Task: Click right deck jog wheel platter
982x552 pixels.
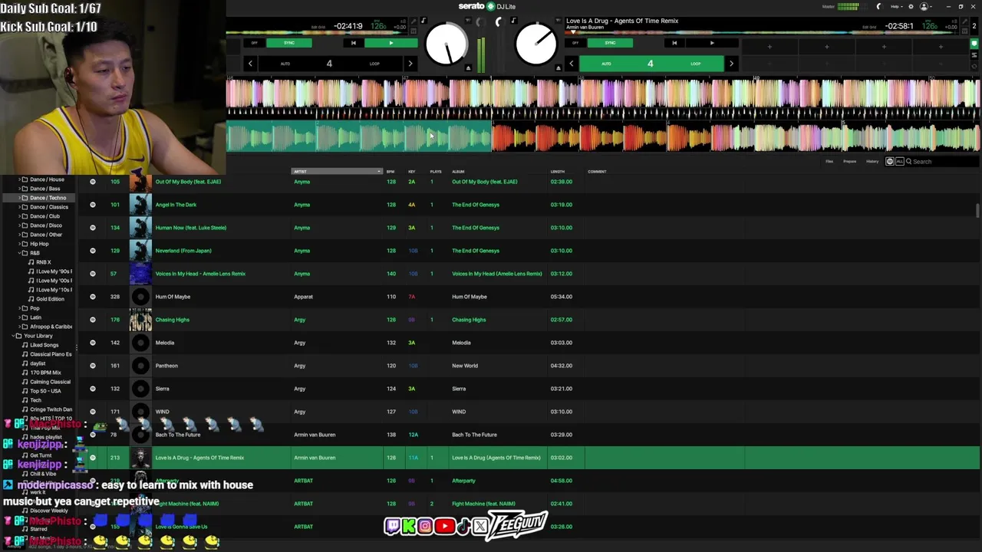Action: click(x=535, y=44)
